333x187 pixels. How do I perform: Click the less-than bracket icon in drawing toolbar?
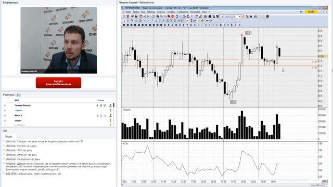pyautogui.click(x=236, y=25)
